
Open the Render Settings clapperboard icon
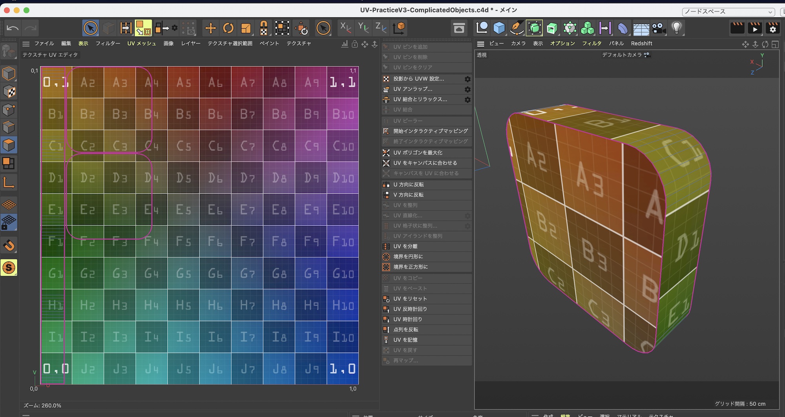tap(772, 28)
